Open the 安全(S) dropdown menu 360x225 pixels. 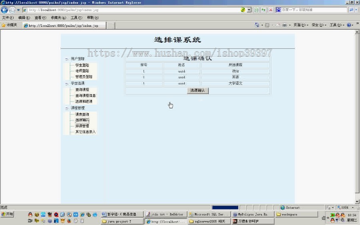(319, 25)
